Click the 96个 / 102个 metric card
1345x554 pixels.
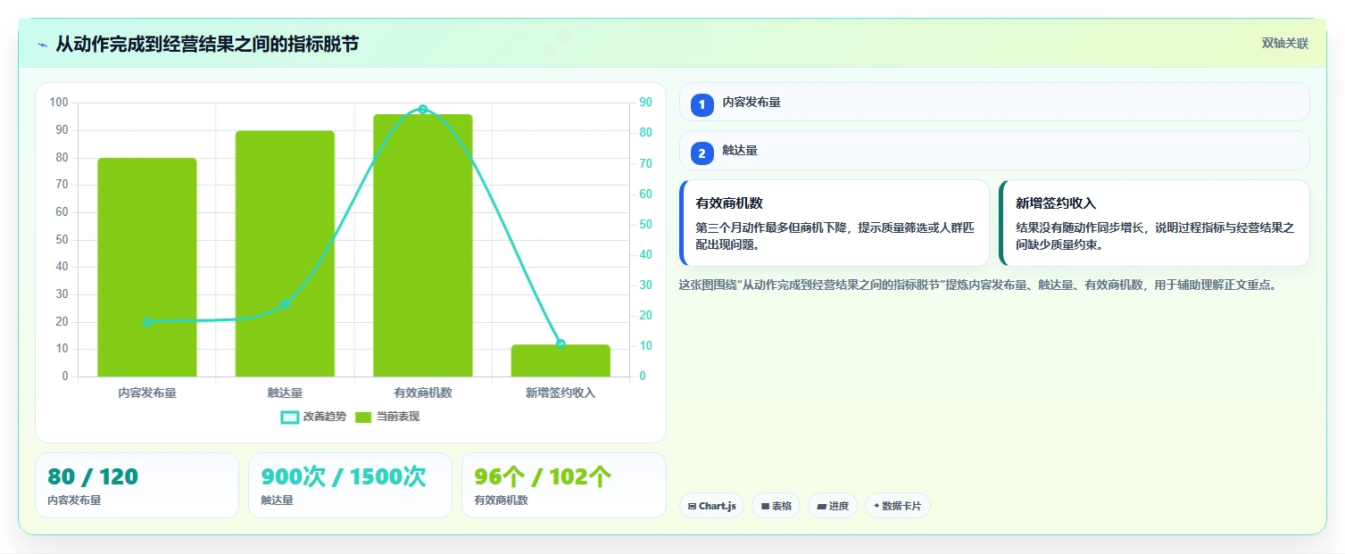tap(564, 485)
